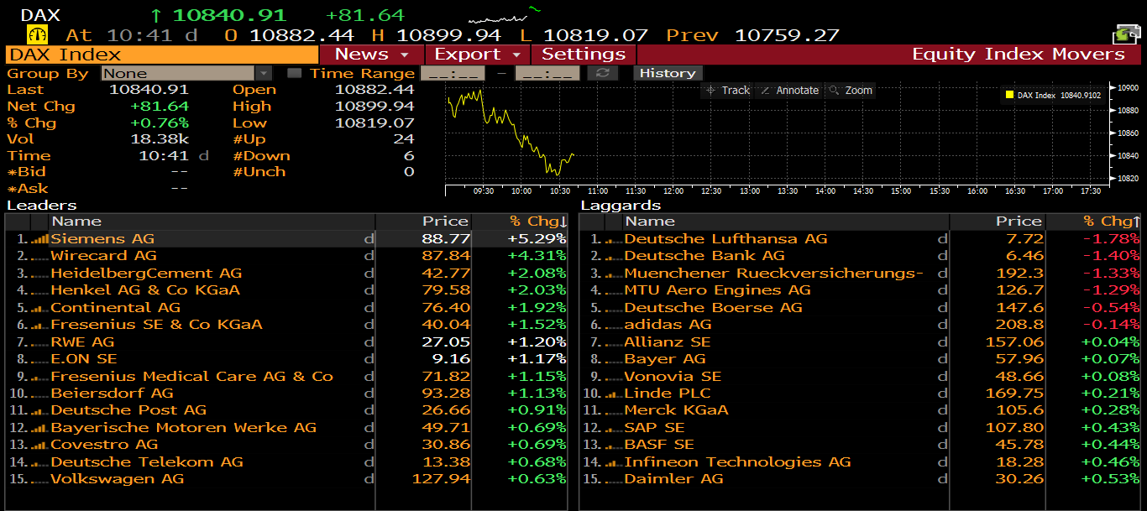The height and width of the screenshot is (511, 1147).
Task: Select Deutsche Telekom AG row
Action: [285, 462]
